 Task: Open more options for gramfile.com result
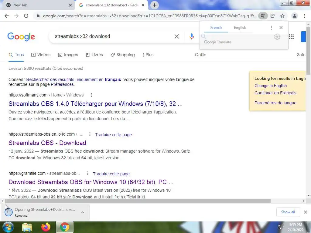88,173
